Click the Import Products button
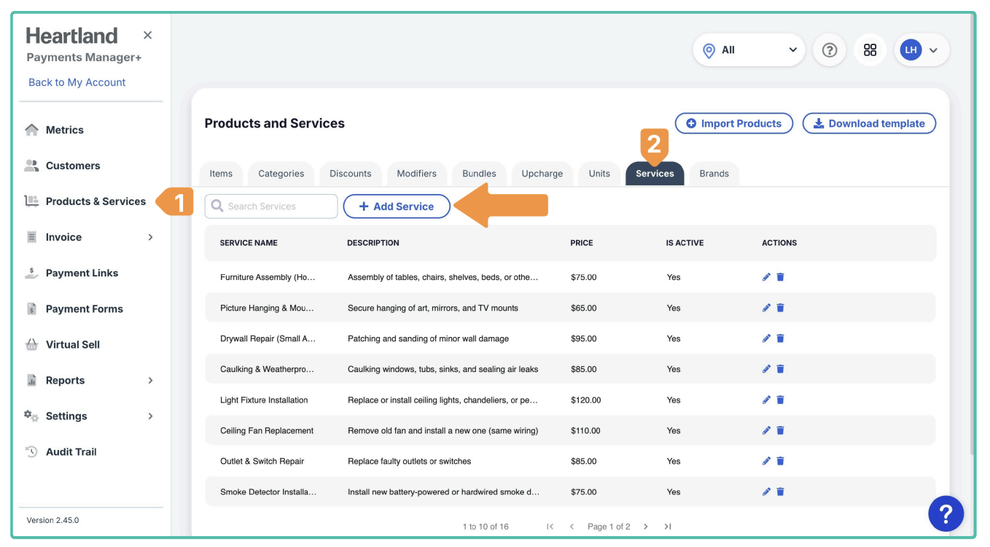990x547 pixels. click(733, 123)
